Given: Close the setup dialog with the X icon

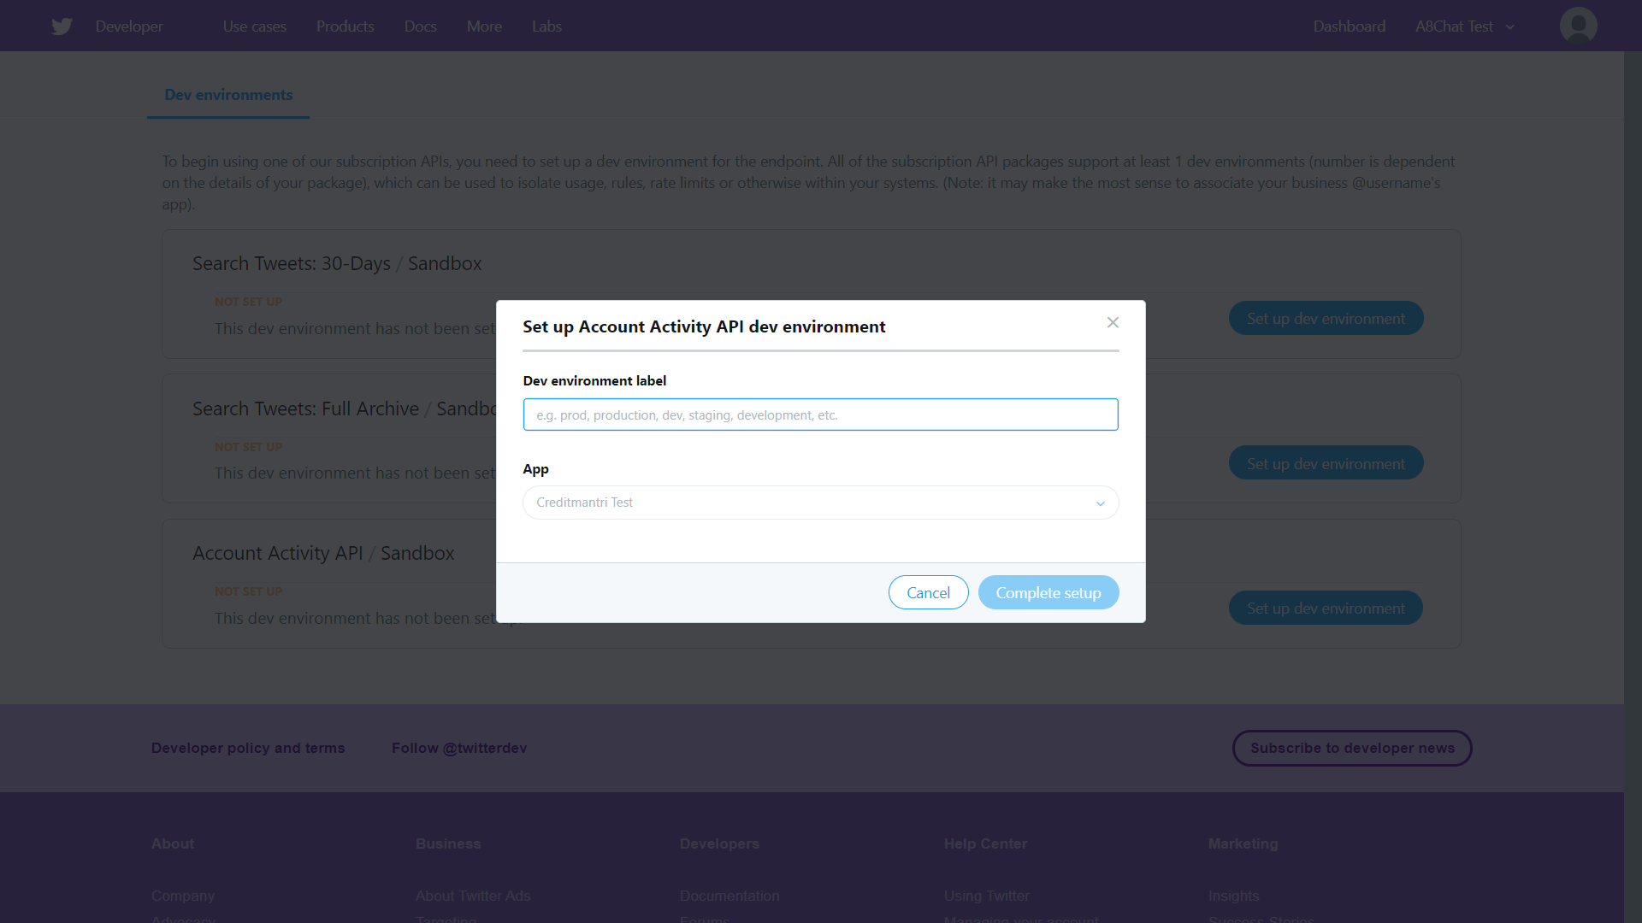Looking at the screenshot, I should click(x=1113, y=322).
